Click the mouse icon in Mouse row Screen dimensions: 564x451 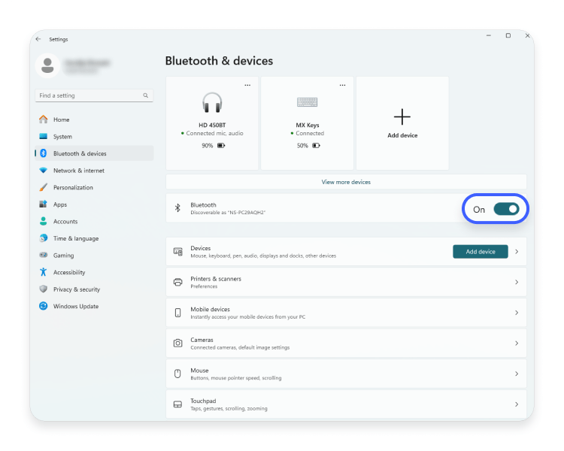tap(177, 374)
